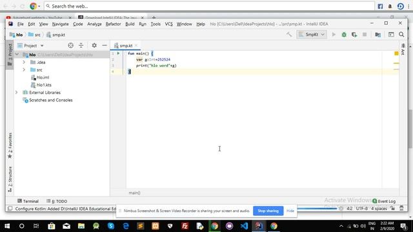Open the SmpKt run configuration dropdown
Viewport: 413px width, 232px height.
(312, 34)
